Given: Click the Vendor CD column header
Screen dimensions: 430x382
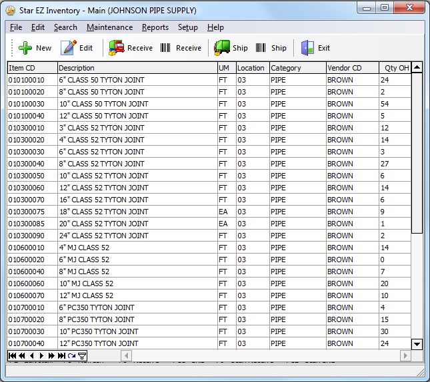Looking at the screenshot, I should coord(353,68).
